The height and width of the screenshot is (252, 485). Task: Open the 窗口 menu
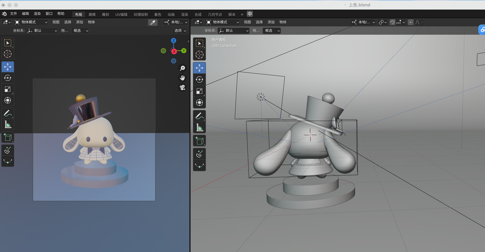[x=49, y=13]
